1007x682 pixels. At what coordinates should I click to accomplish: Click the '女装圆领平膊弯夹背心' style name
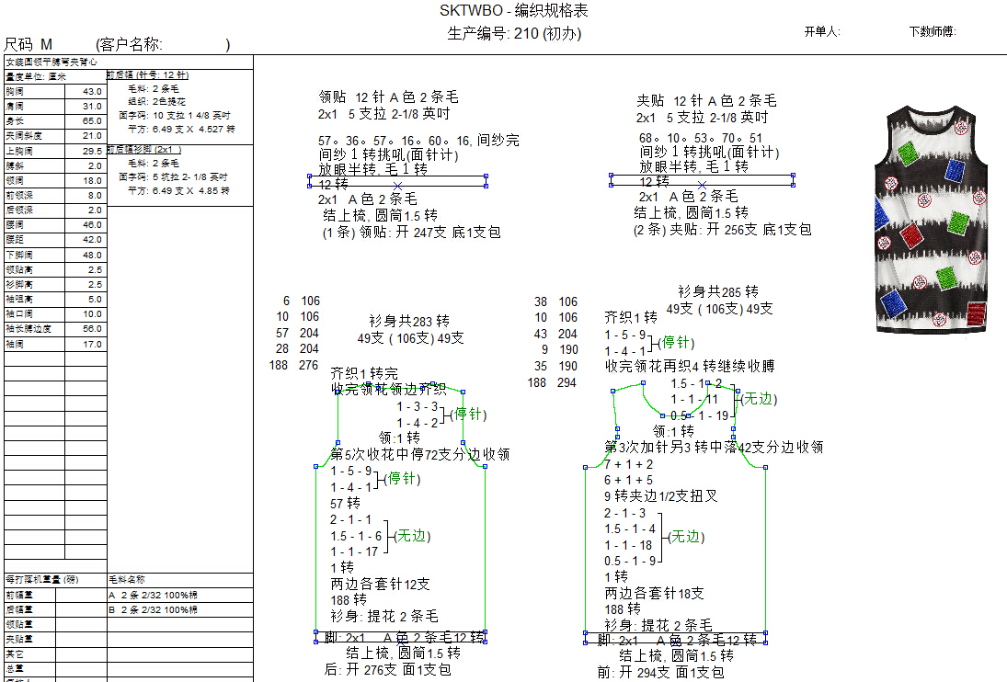tap(52, 62)
